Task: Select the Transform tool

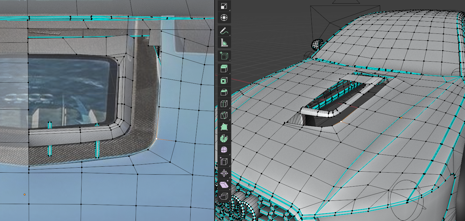Action: coord(224,18)
